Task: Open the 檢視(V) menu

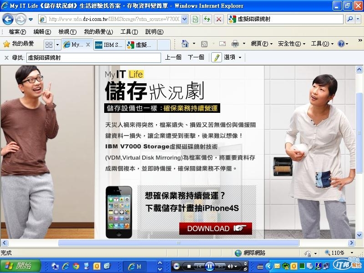Action: 67,32
